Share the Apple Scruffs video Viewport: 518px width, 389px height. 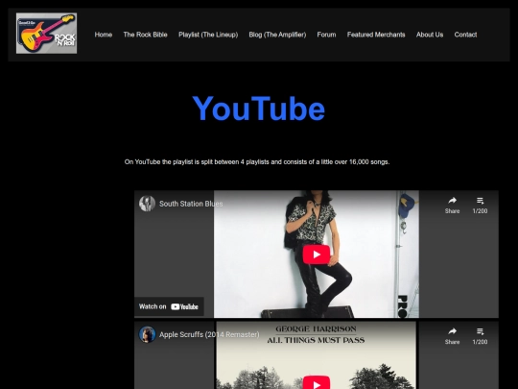452,336
